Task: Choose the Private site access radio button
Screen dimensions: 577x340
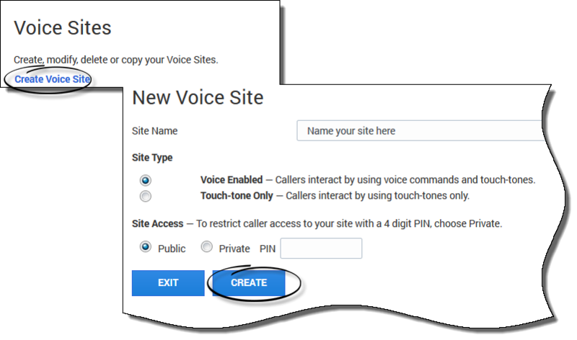Action: point(207,247)
